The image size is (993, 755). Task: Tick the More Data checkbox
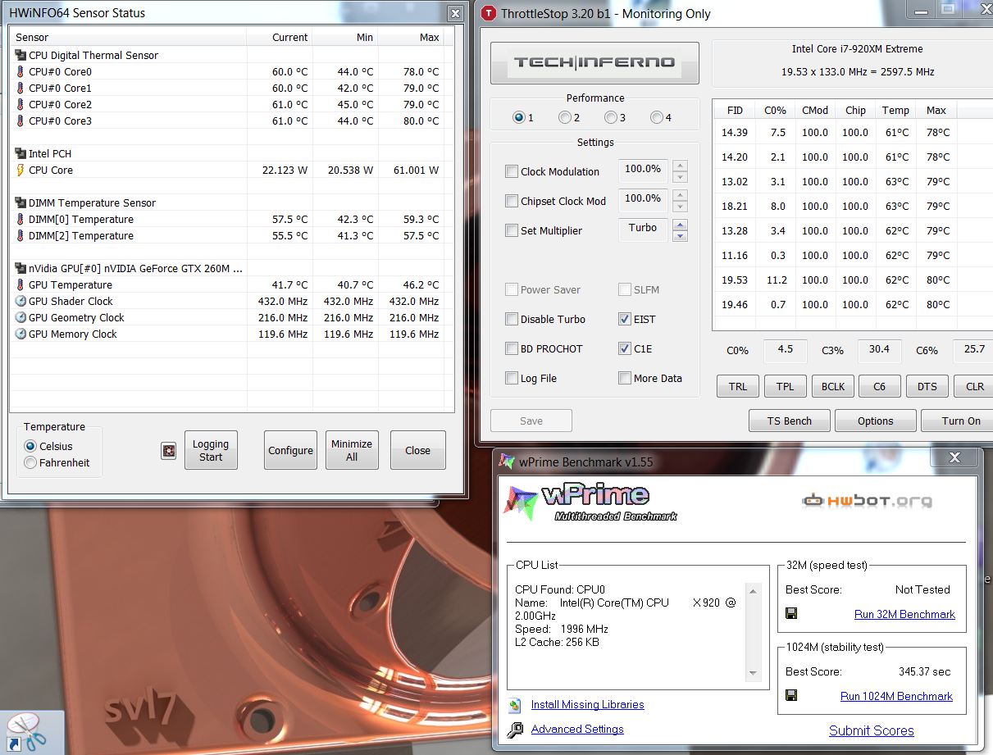coord(625,378)
